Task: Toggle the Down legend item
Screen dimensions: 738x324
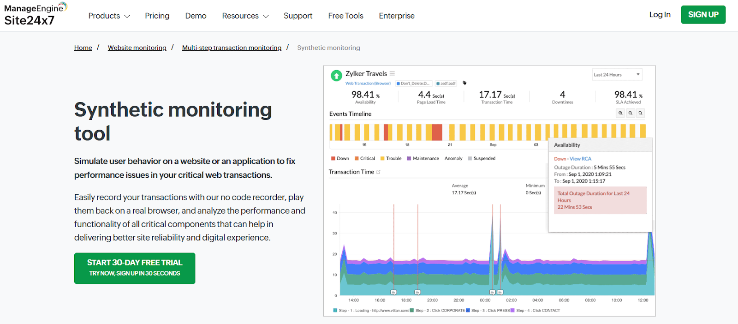Action: pos(340,158)
